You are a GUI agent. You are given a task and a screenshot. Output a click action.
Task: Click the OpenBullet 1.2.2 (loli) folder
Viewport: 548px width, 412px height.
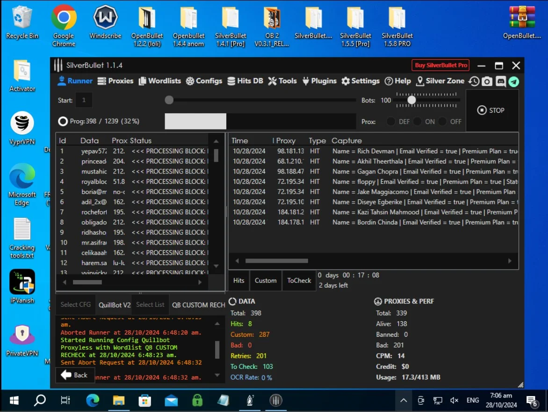147,27
